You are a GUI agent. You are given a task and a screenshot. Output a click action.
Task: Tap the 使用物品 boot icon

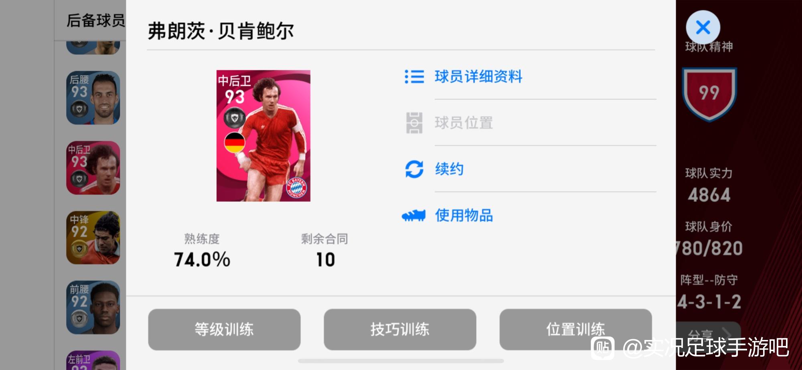click(x=413, y=215)
